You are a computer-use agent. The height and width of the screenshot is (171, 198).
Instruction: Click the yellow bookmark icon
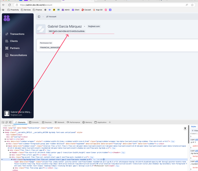(54, 10)
